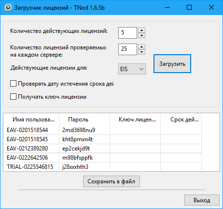The image size is (223, 209).
Task: Close the TNod license loader window
Action: [211, 7]
